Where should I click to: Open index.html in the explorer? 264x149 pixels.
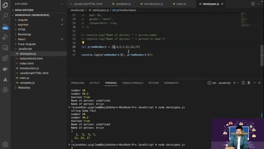click(26, 63)
